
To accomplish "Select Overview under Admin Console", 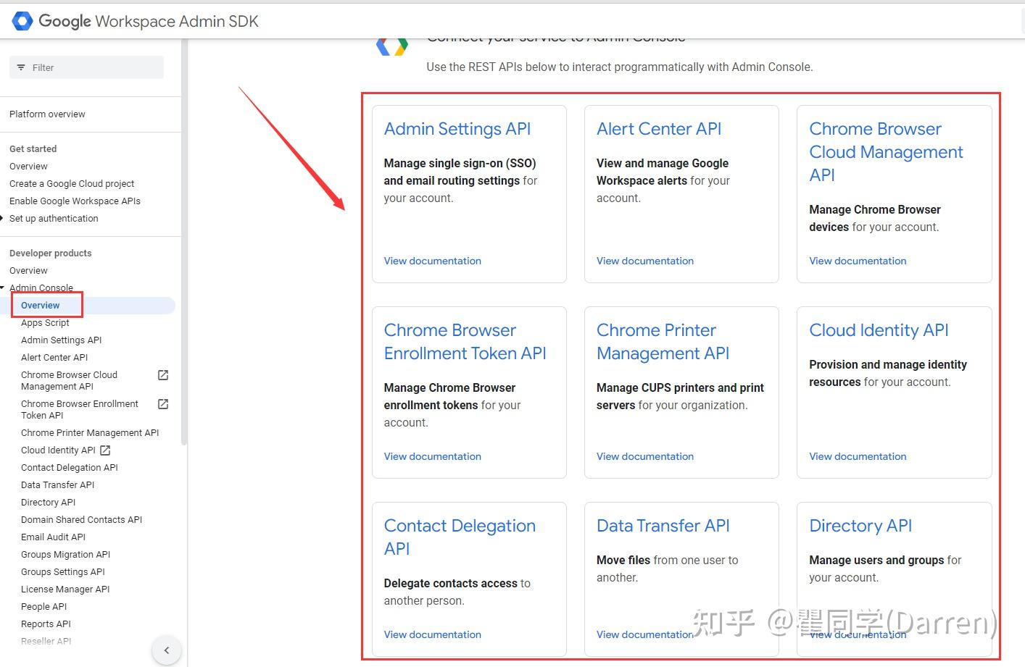I will click(x=40, y=305).
